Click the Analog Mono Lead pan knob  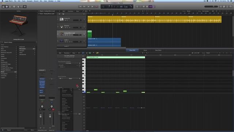coord(84,34)
